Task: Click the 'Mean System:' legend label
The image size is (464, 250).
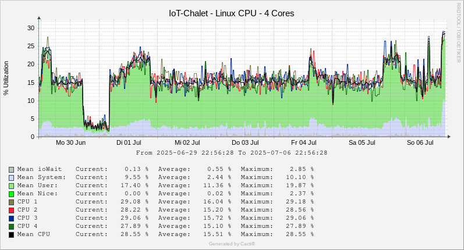Action: pyautogui.click(x=41, y=177)
